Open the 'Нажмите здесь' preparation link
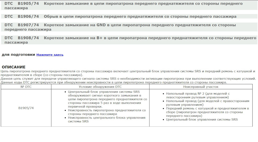 coord(50,55)
